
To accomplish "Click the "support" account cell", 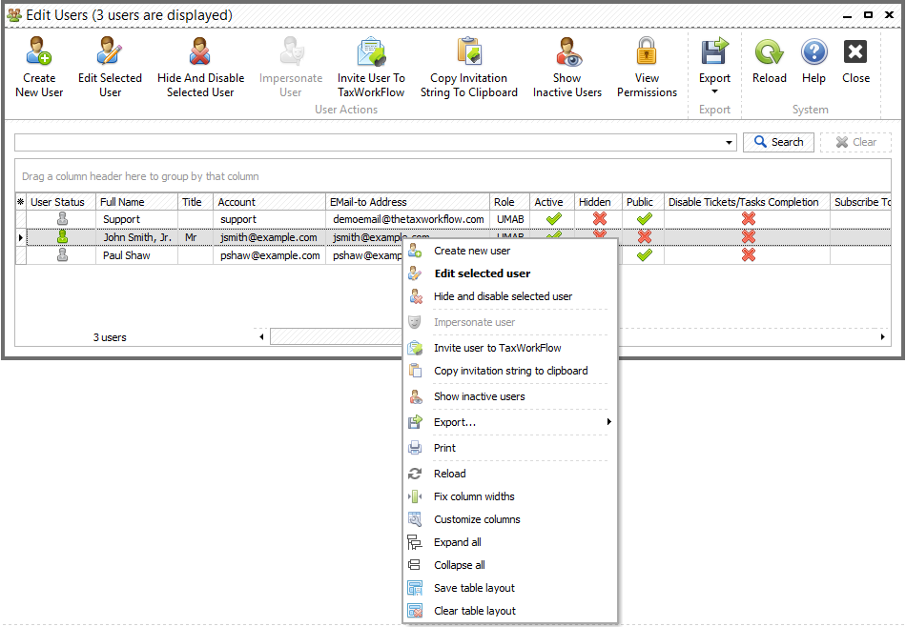I will point(269,219).
